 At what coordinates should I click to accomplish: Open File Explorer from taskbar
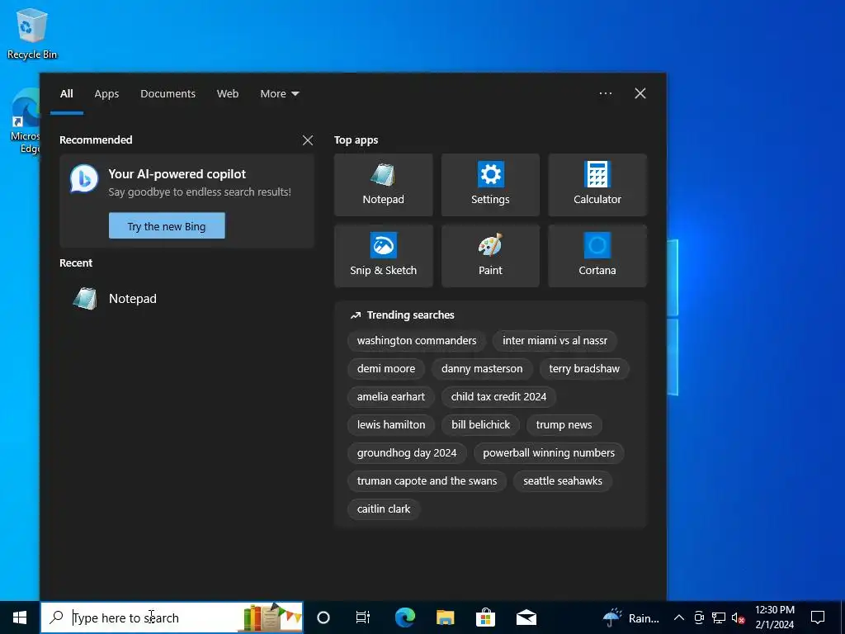pyautogui.click(x=445, y=617)
